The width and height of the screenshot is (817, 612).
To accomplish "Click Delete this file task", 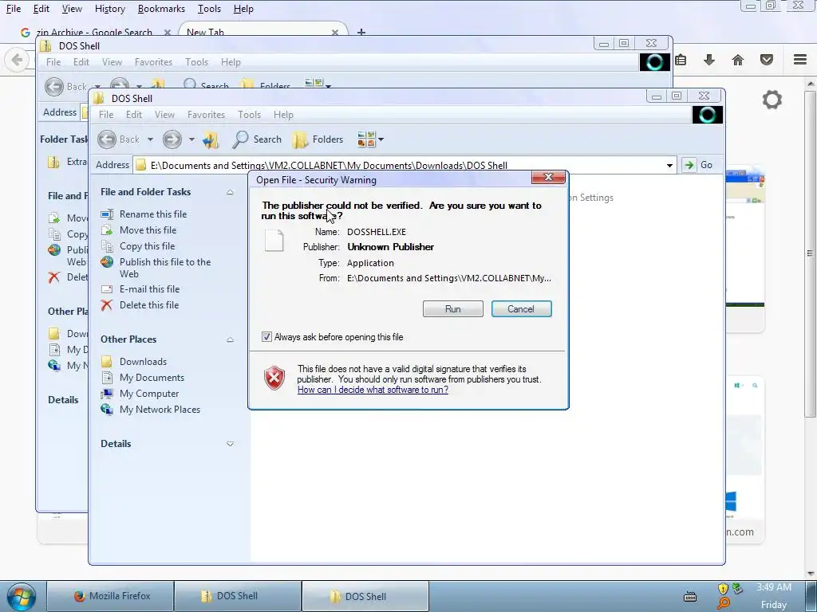I will (x=149, y=305).
